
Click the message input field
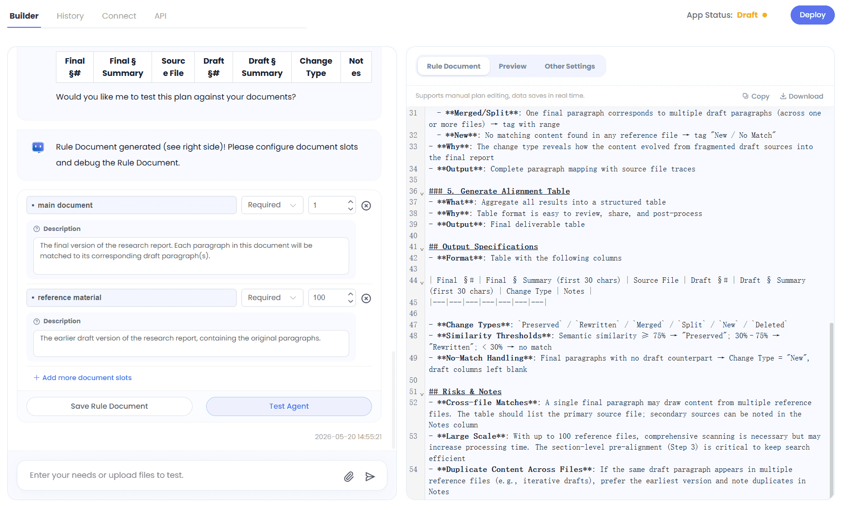coord(182,476)
